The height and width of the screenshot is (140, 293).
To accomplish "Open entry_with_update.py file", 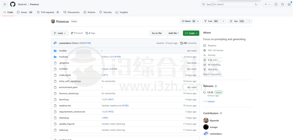I will click(70, 81).
